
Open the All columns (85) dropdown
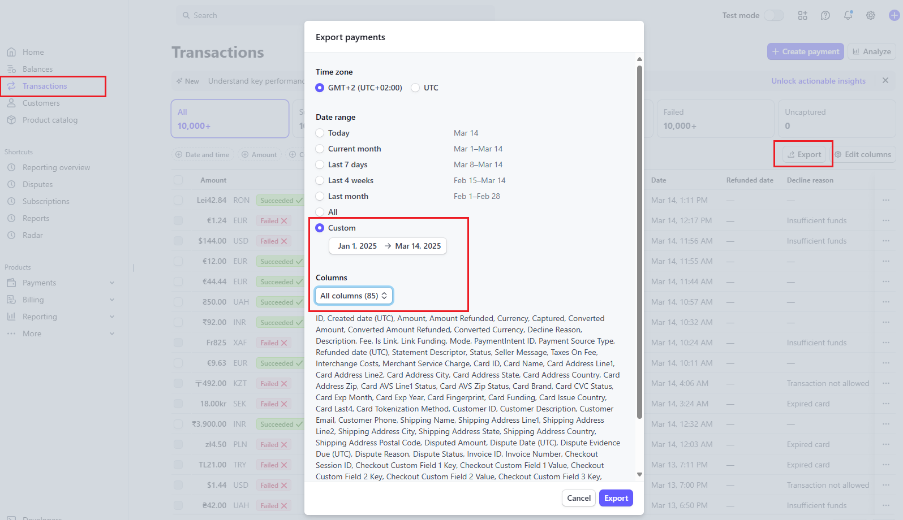coord(354,296)
